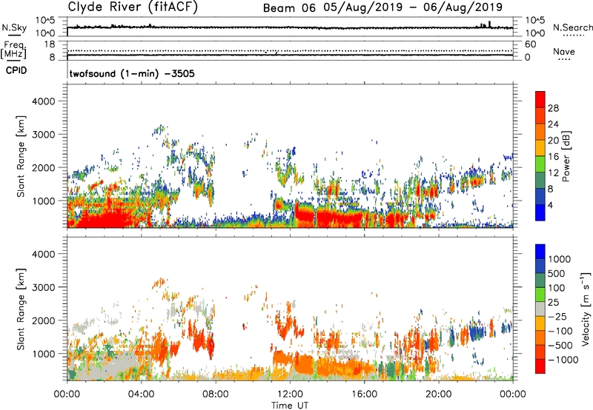Pick the 100–500 m/s teal velocity segment
Screen dimensions: 593x410
click(x=540, y=280)
